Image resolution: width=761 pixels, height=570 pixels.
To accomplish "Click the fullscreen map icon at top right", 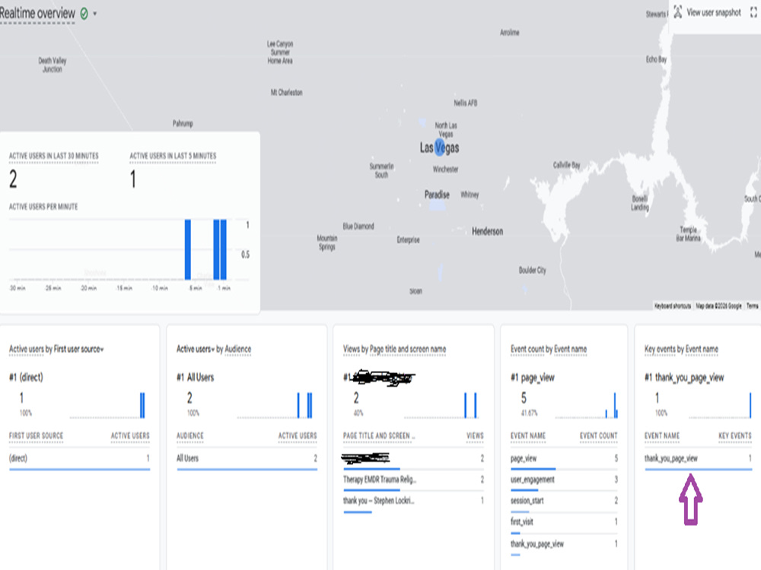I will pos(753,13).
